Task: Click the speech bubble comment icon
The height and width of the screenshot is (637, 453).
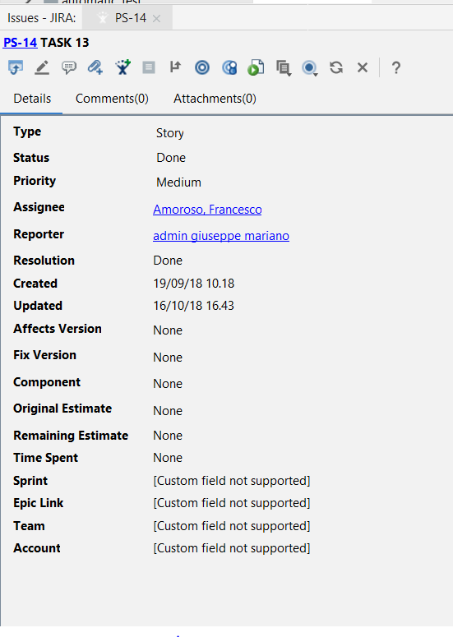Action: 69,67
